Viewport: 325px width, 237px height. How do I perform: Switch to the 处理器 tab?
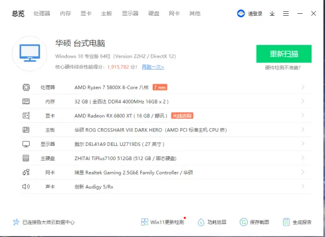coord(42,13)
